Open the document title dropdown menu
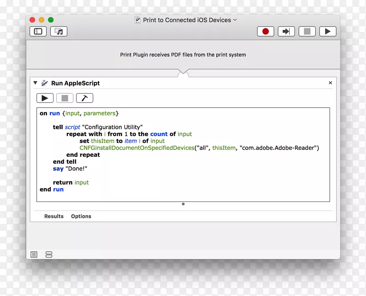 [235, 20]
